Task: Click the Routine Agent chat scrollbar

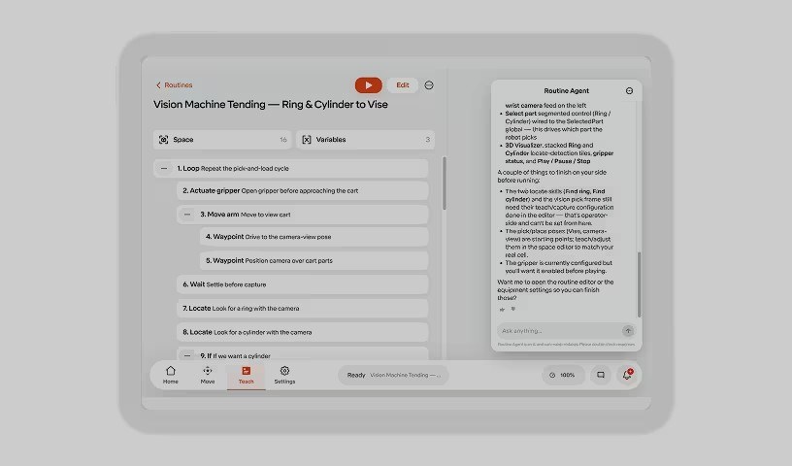Action: [x=639, y=284]
